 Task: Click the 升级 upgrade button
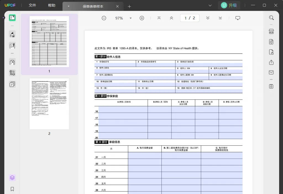point(229,6)
